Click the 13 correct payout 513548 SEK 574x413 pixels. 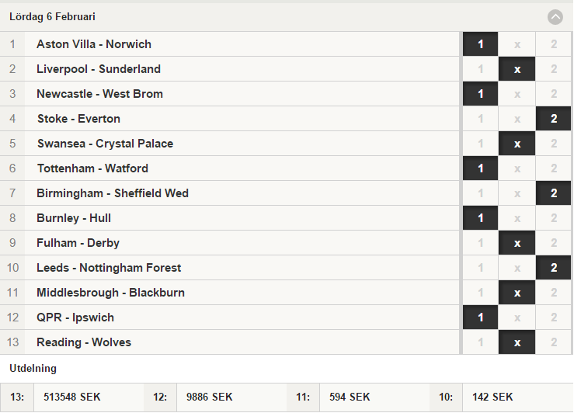pos(71,397)
